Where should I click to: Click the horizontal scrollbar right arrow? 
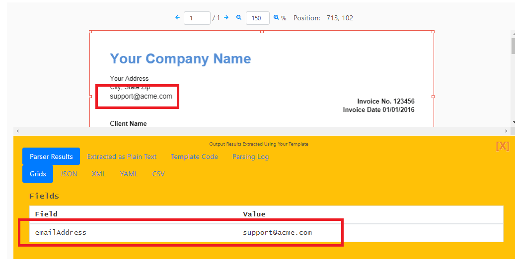(507, 131)
